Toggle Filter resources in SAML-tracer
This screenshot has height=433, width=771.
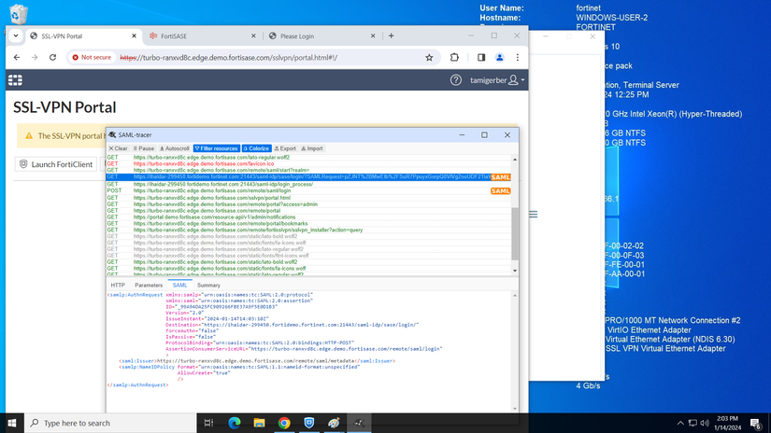pyautogui.click(x=217, y=148)
